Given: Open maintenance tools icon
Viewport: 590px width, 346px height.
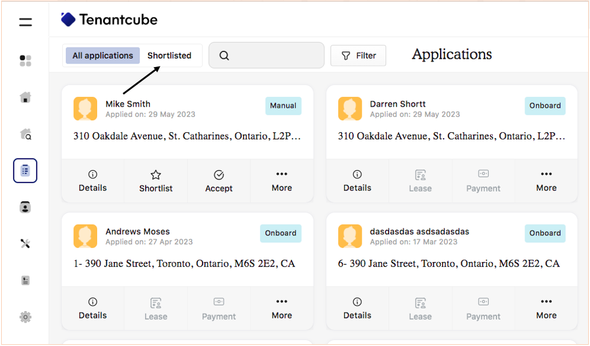Looking at the screenshot, I should point(25,244).
